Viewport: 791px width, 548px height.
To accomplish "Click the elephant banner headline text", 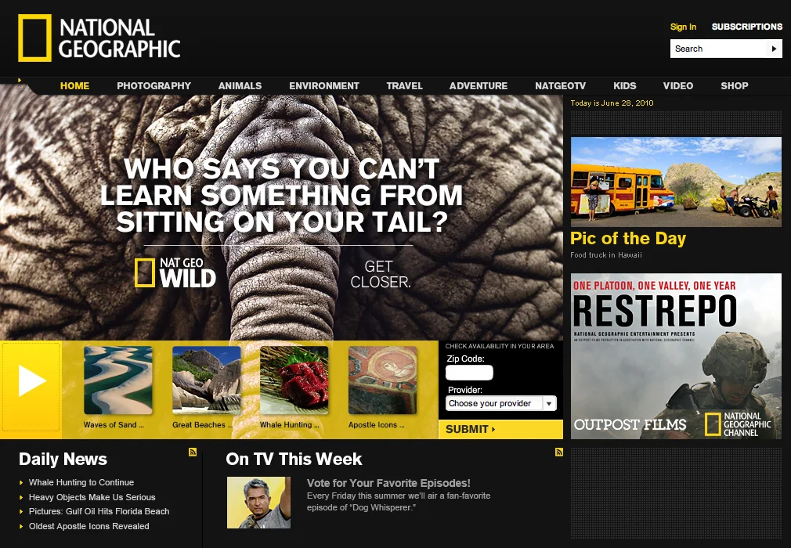I will pyautogui.click(x=281, y=196).
